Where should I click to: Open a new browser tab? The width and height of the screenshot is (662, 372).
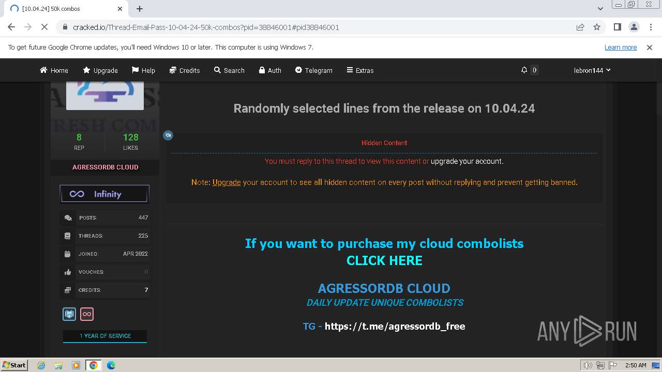point(140,9)
